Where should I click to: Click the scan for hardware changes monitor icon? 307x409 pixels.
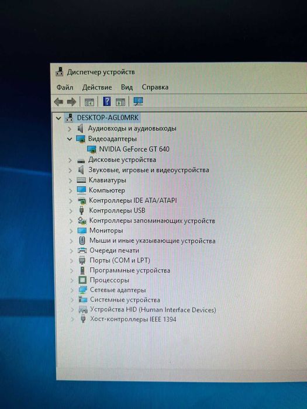tap(138, 101)
